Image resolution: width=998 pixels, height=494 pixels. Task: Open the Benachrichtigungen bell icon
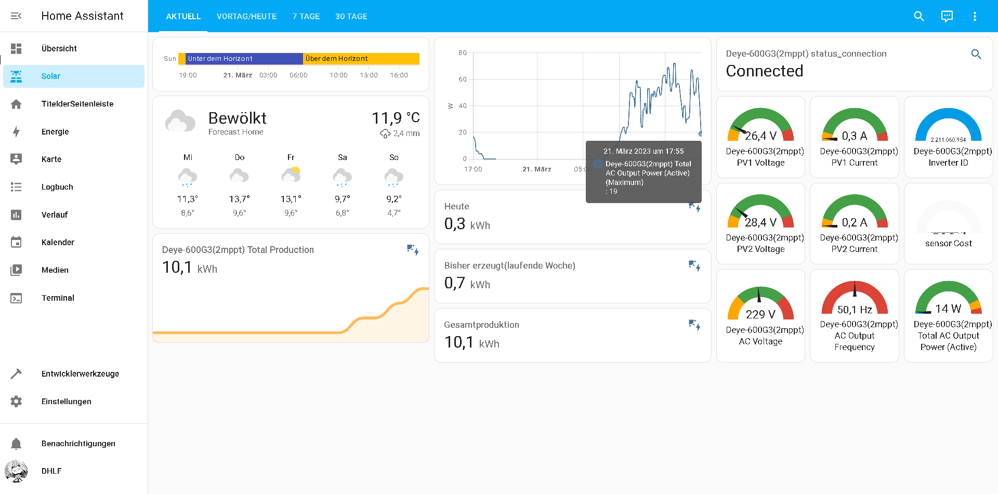point(16,444)
